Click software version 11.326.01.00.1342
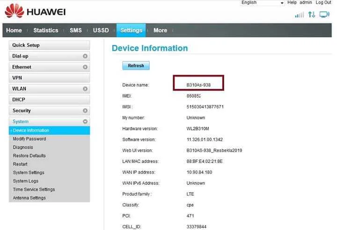Image resolution: width=337 pixels, height=230 pixels. point(205,139)
